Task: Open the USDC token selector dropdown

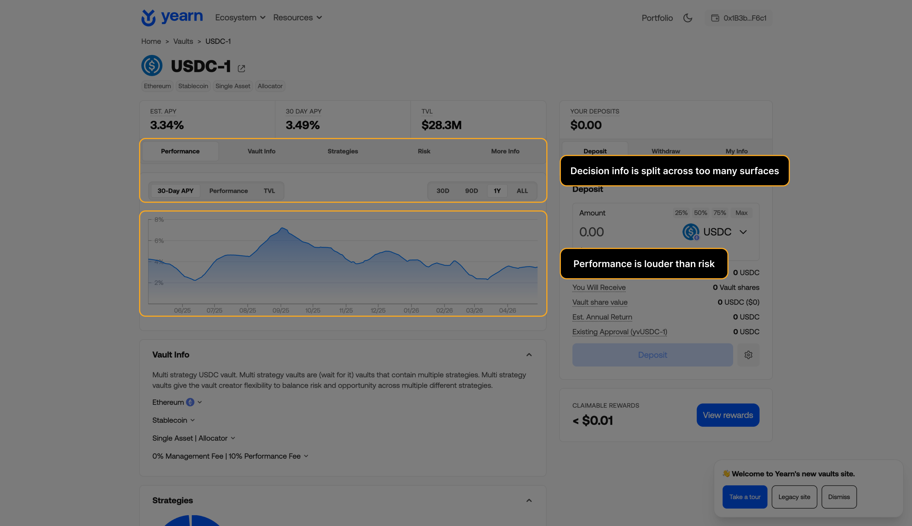Action: point(714,231)
